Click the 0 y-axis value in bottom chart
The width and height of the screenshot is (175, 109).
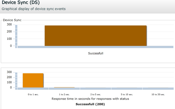point(11,87)
